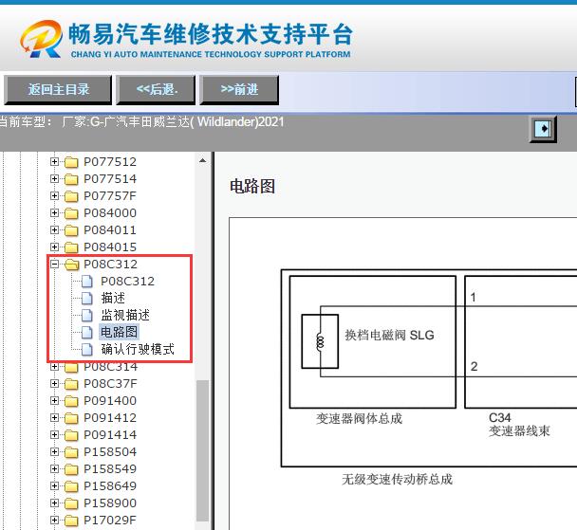Image resolution: width=577 pixels, height=530 pixels.
Task: Click the P158649 folder icon
Action: tap(71, 486)
